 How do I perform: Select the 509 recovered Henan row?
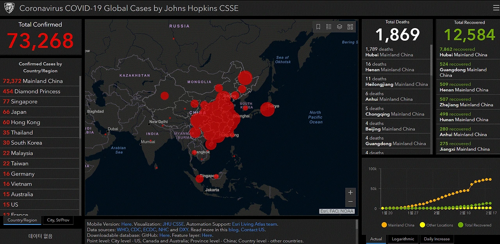coord(468,87)
